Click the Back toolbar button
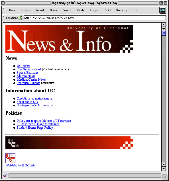169x181 pixels. tap(12, 10)
